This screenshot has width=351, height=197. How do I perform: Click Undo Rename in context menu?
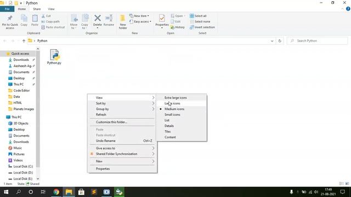coord(122,141)
